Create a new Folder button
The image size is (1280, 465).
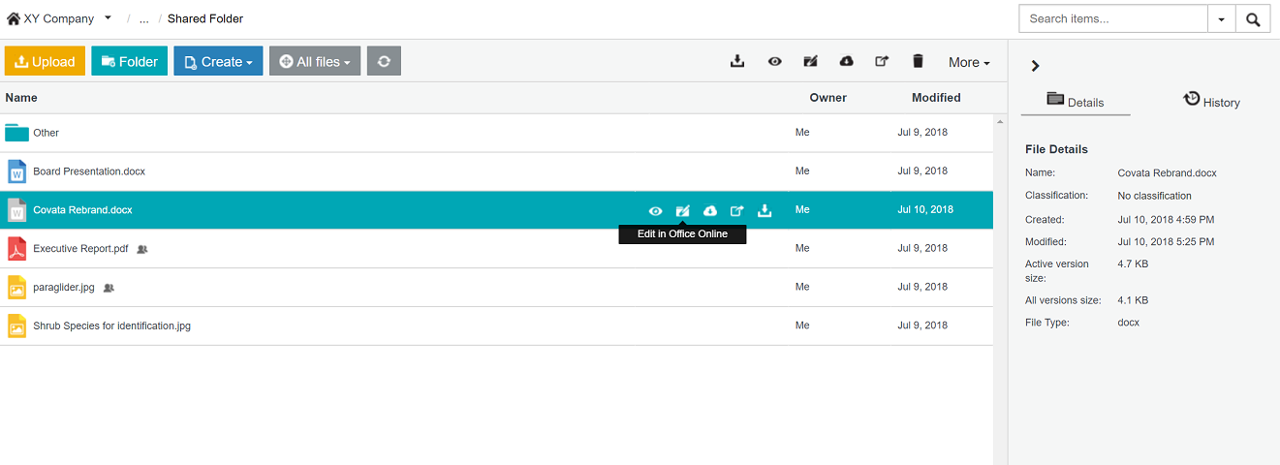pyautogui.click(x=130, y=61)
